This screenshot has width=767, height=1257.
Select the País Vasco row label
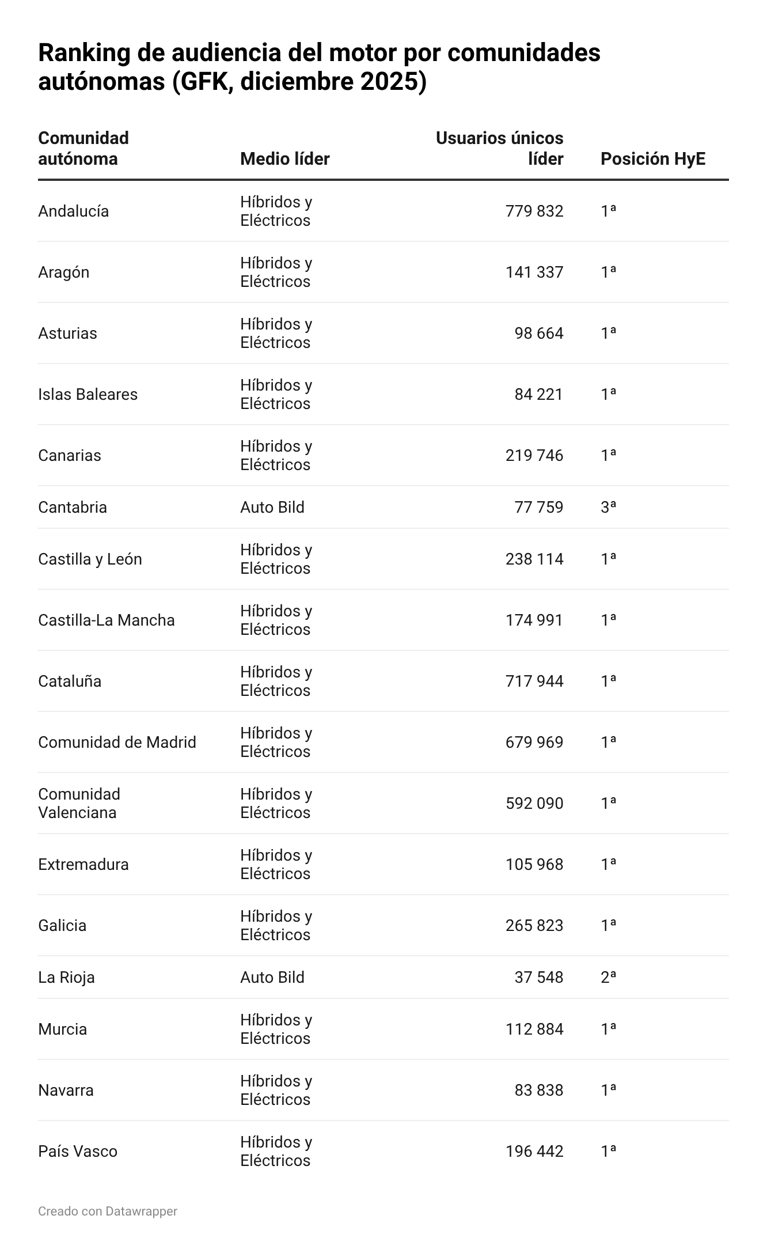point(78,1151)
